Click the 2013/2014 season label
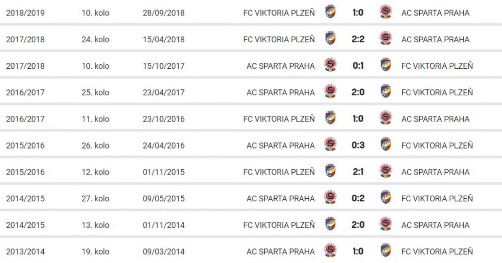The image size is (502, 263). coord(25,251)
